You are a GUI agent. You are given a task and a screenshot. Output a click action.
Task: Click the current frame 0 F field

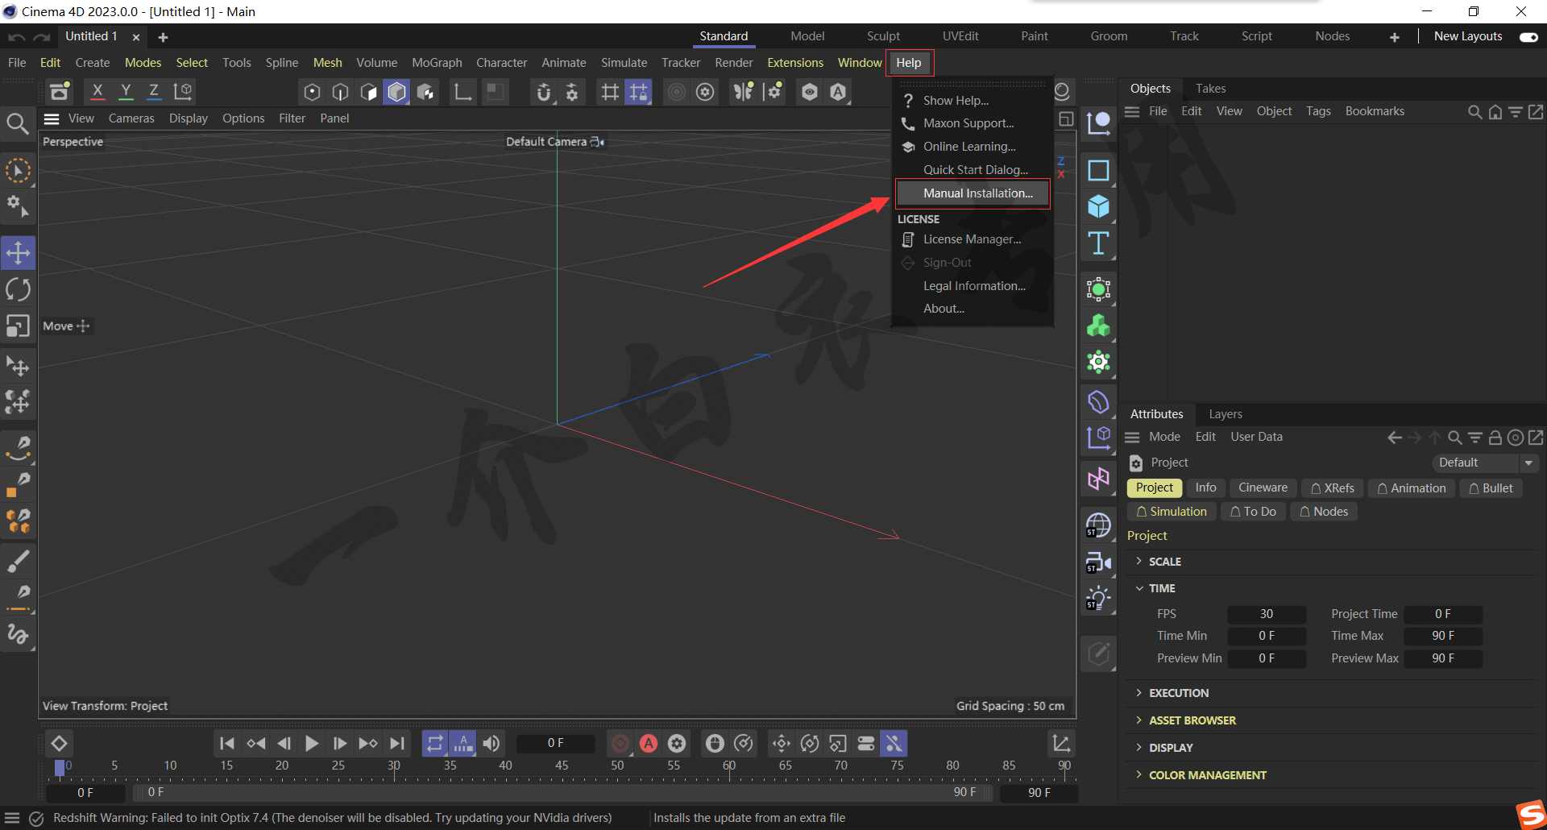pos(555,743)
